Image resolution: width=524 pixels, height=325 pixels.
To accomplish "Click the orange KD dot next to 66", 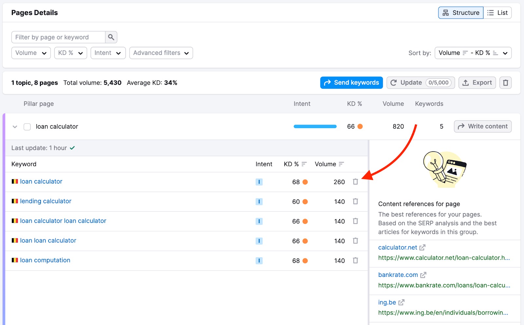I will coord(360,126).
